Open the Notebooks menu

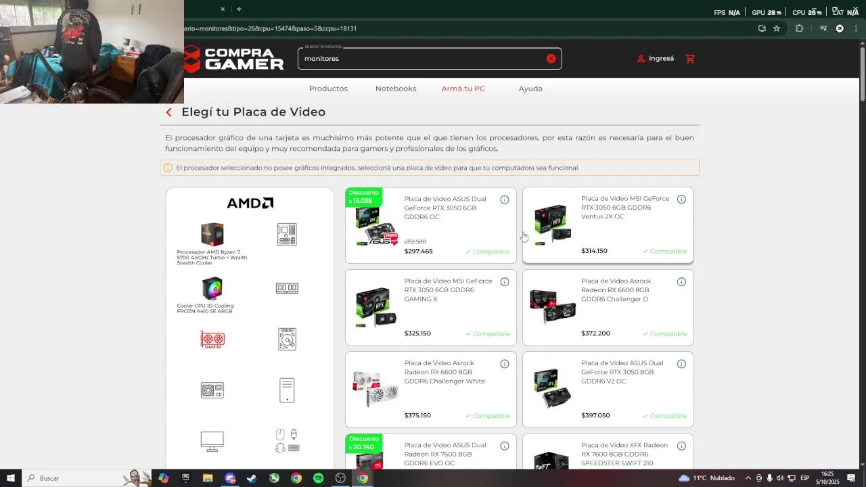[396, 89]
